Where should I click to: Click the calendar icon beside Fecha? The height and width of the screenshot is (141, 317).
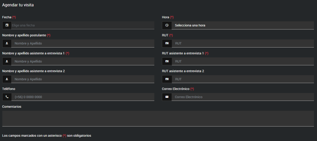click(x=7, y=25)
